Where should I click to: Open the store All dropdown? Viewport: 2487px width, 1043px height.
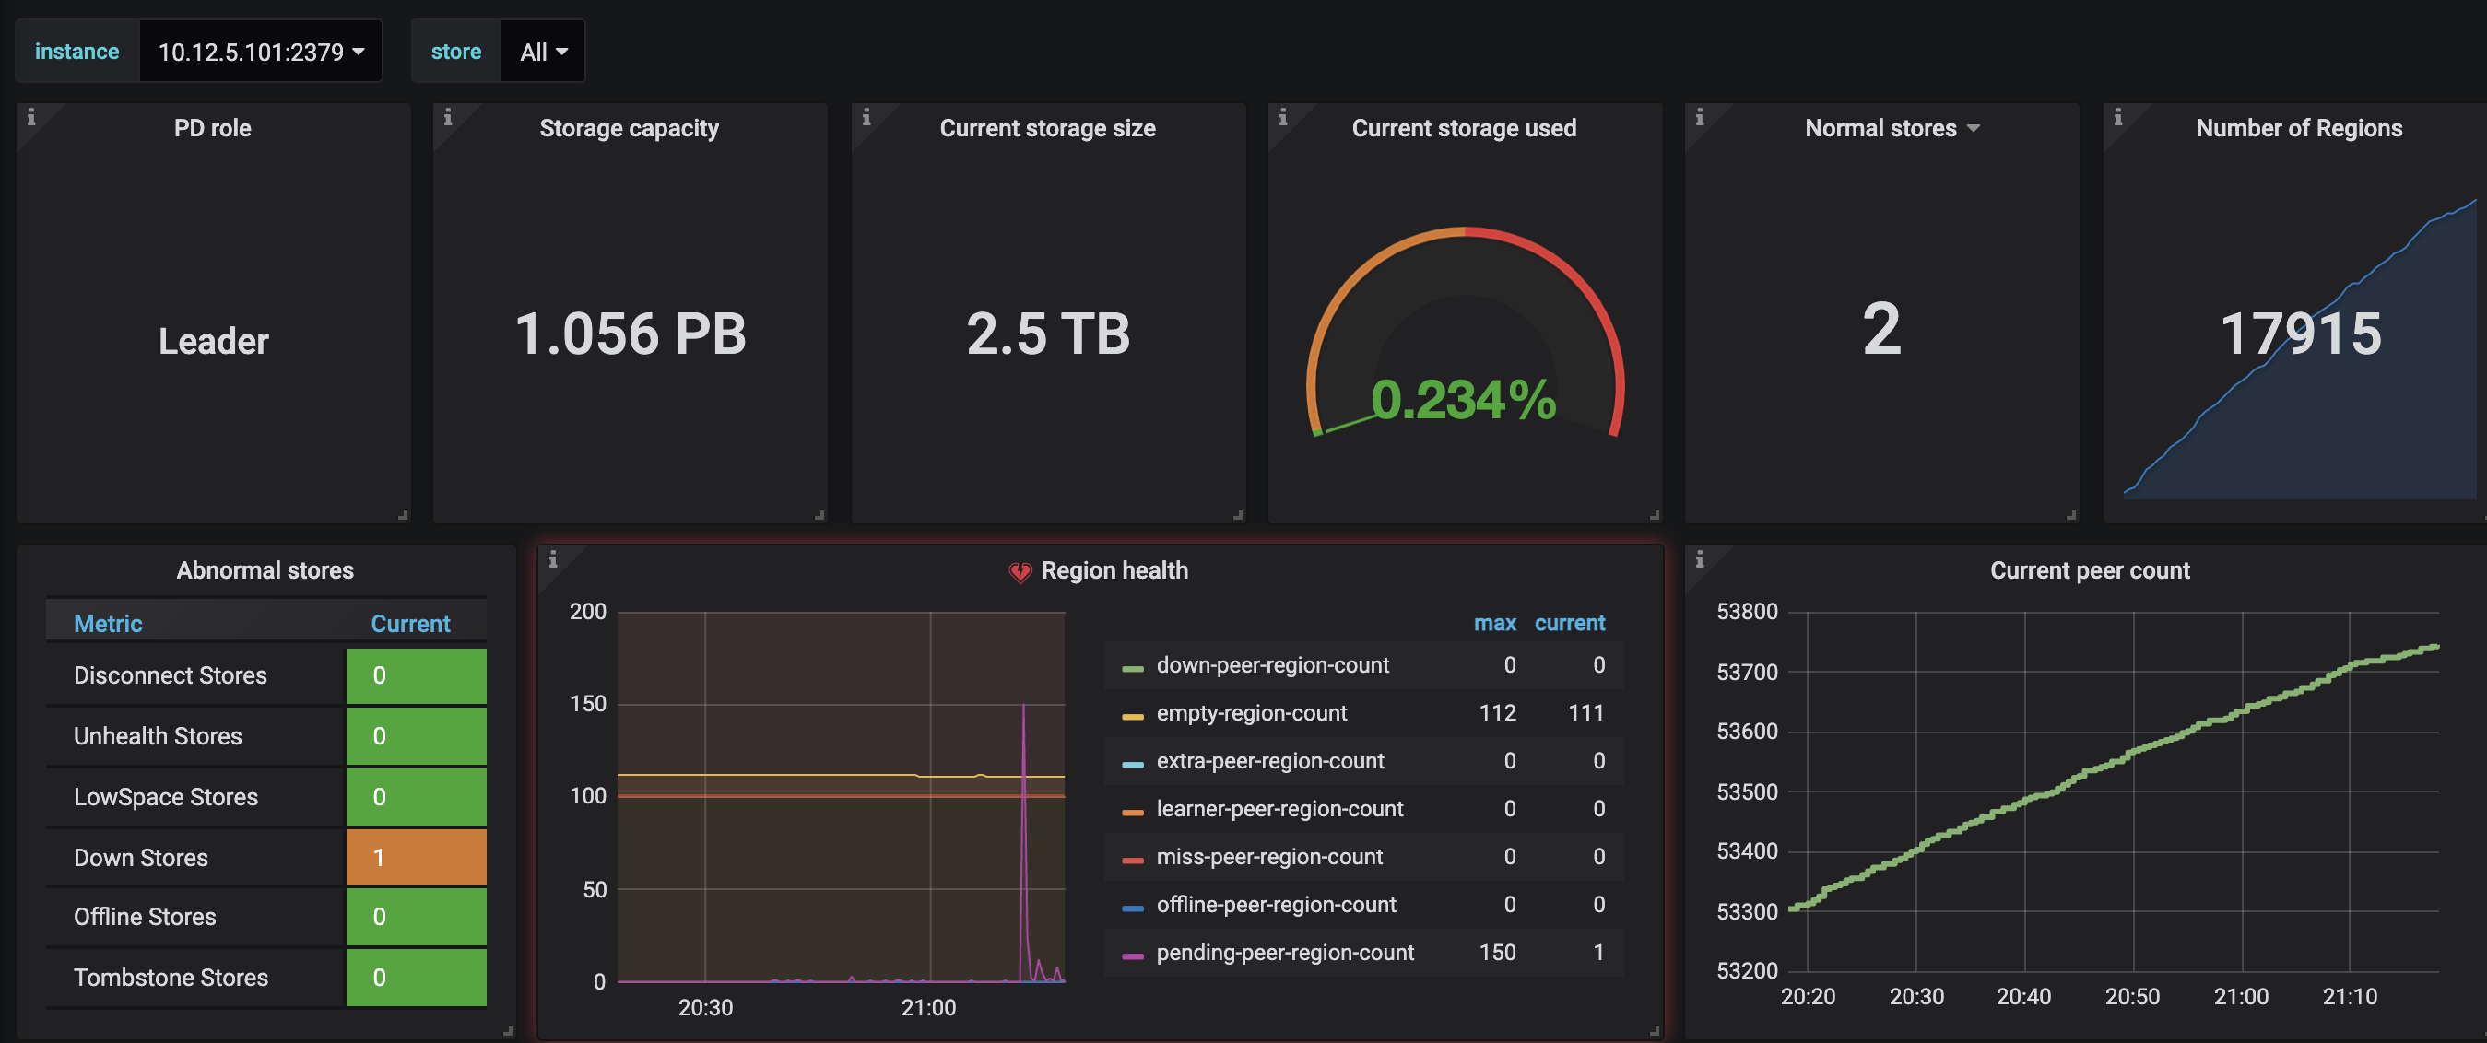543,52
